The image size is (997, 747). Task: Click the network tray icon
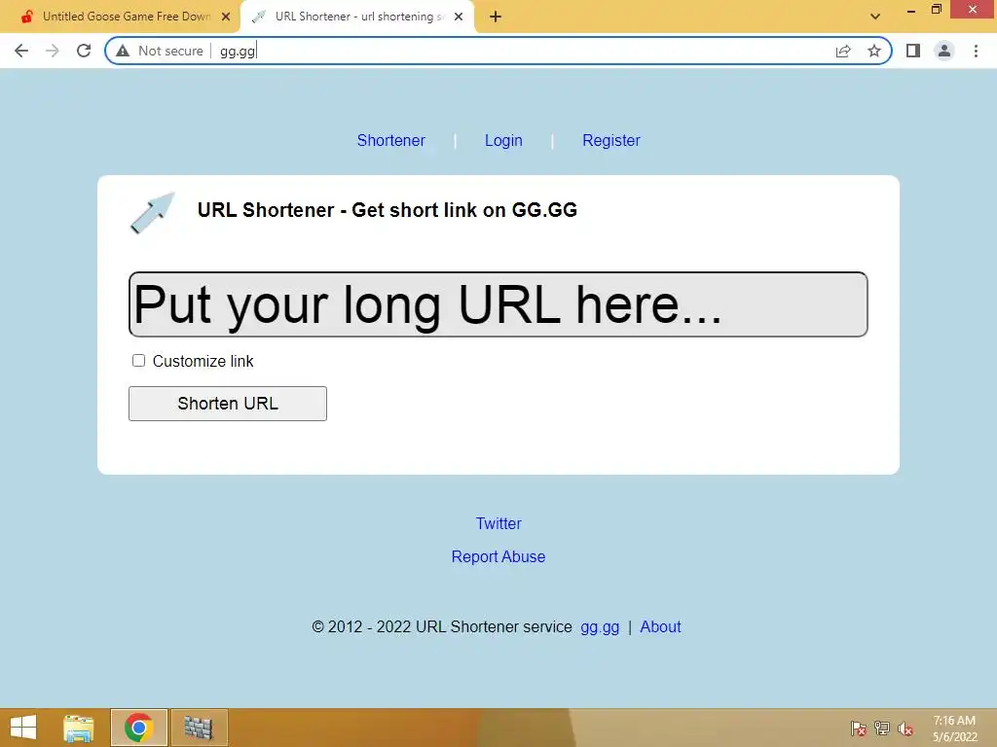tap(882, 729)
